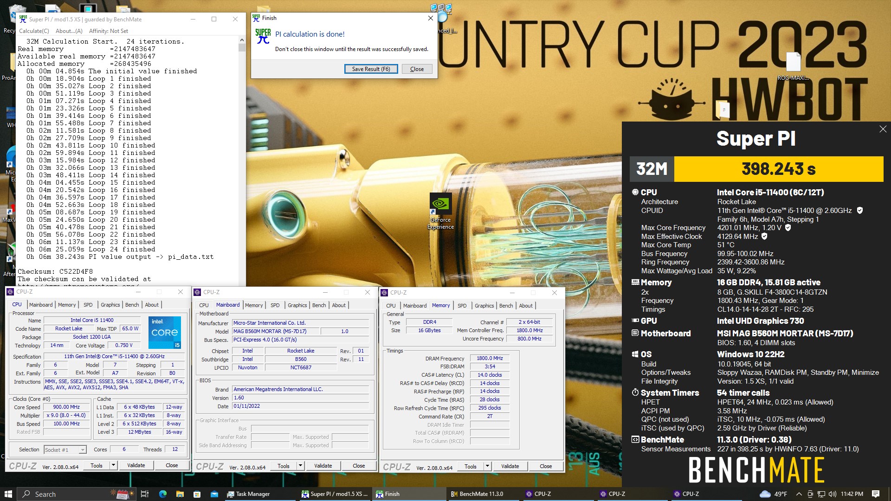
Task: Click Max Core Frequency verified shield
Action: coord(788,228)
